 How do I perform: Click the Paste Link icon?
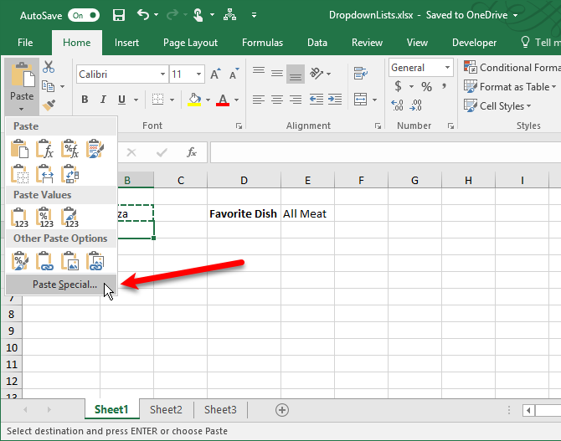tap(45, 261)
